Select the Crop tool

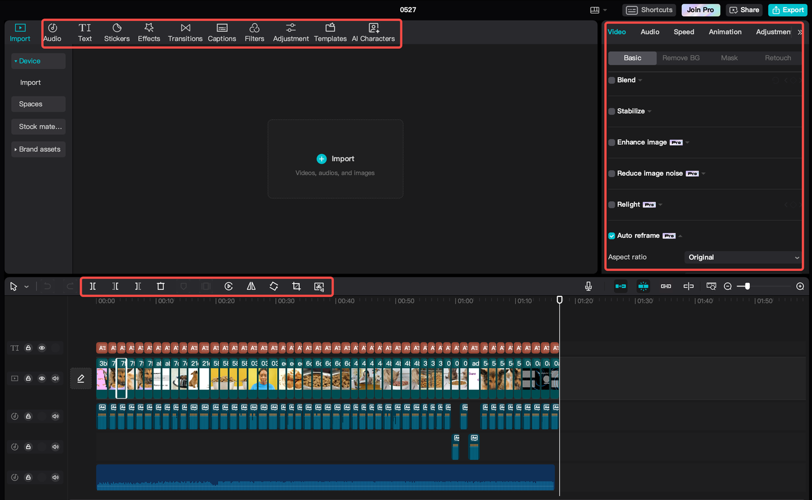[296, 286]
